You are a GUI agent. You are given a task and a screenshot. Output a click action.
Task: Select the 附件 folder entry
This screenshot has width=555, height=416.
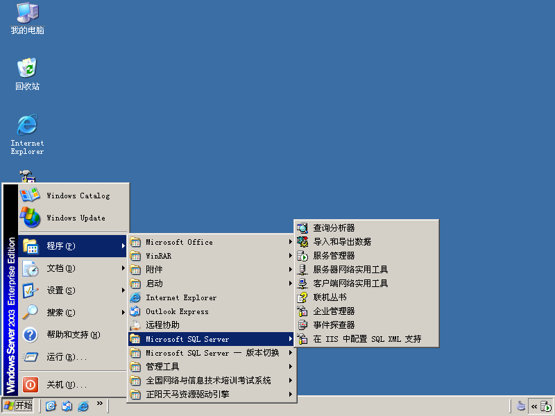coord(212,270)
